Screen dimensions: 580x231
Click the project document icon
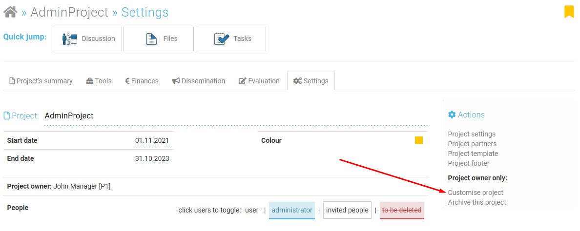[x=6, y=116]
